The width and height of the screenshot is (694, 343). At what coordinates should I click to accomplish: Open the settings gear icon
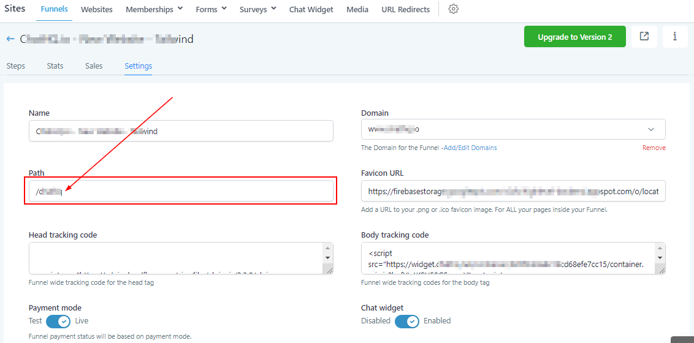click(454, 9)
